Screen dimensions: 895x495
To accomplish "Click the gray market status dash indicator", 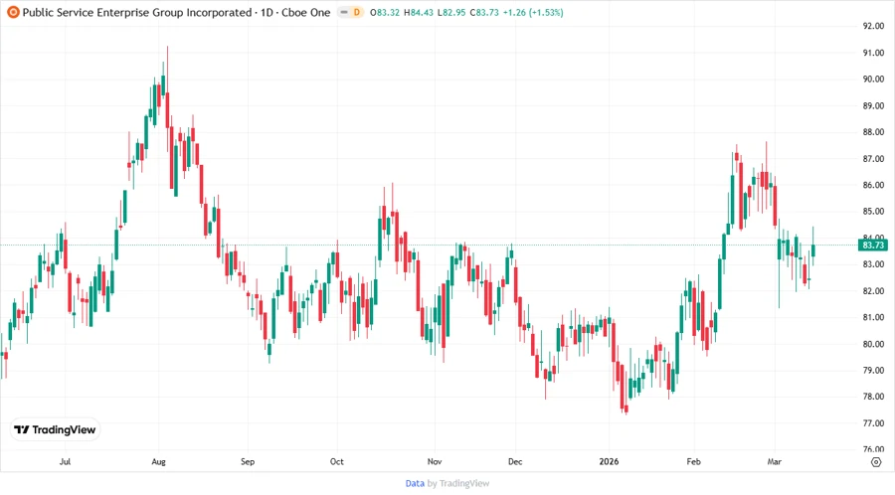I will point(344,12).
